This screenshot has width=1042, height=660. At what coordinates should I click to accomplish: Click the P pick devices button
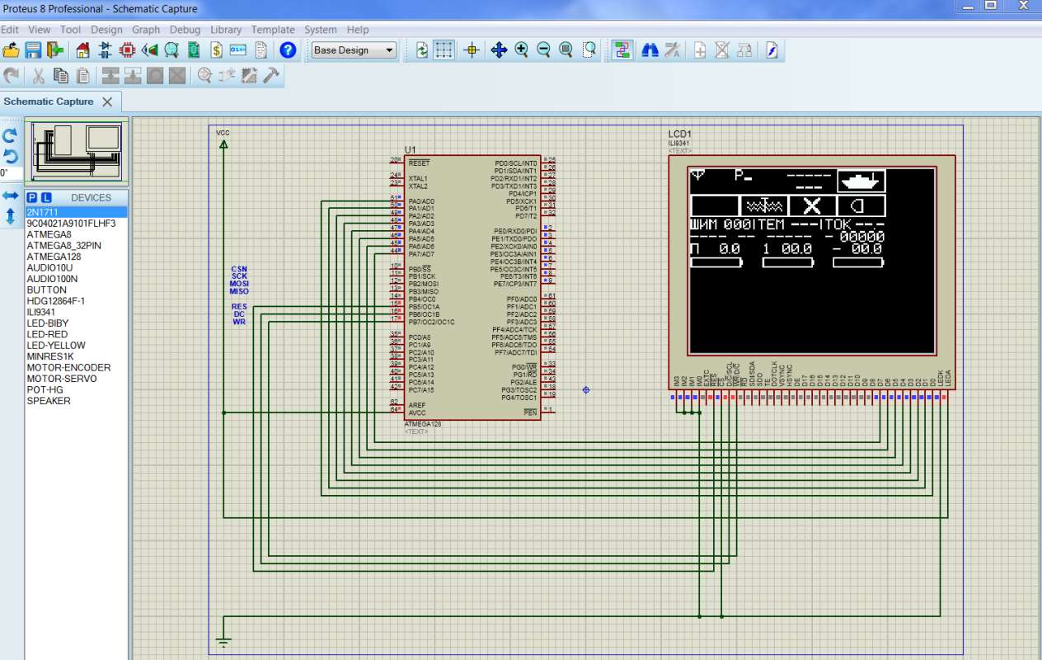32,198
